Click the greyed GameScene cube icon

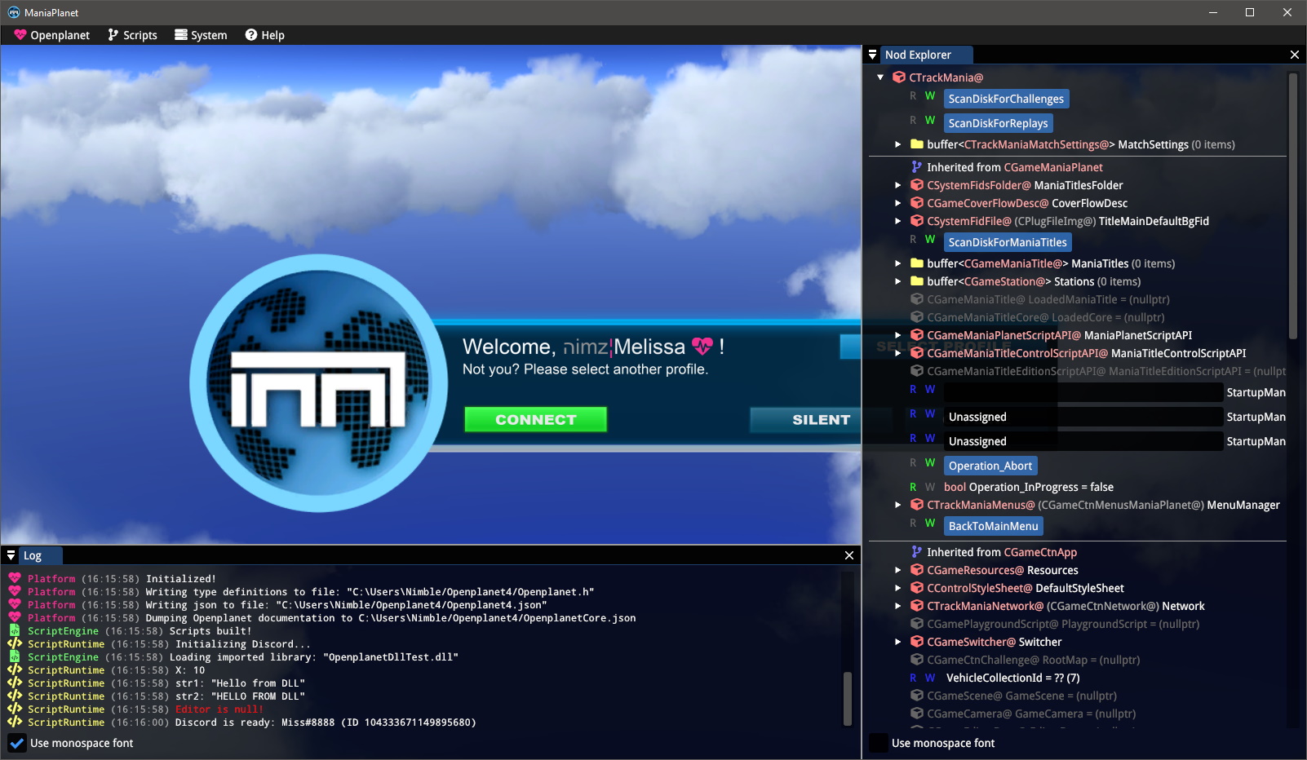pyautogui.click(x=916, y=696)
